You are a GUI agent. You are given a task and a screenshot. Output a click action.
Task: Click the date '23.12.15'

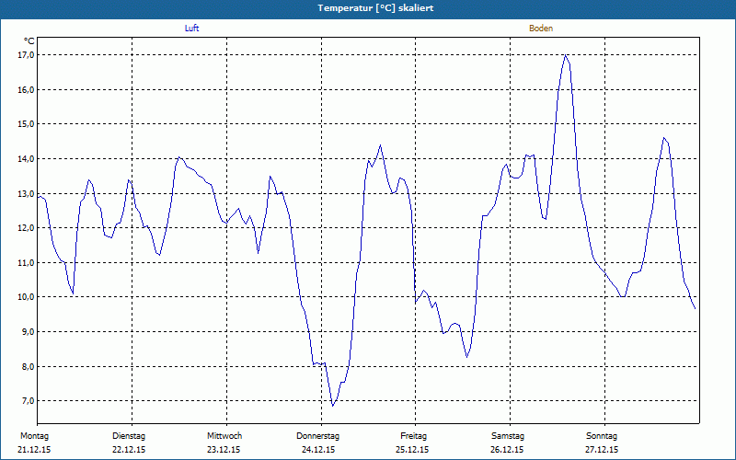[x=224, y=450]
